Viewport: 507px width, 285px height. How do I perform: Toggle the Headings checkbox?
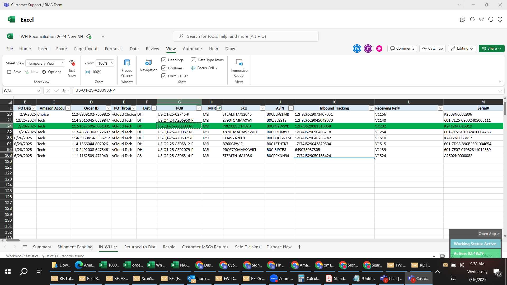pos(164,60)
